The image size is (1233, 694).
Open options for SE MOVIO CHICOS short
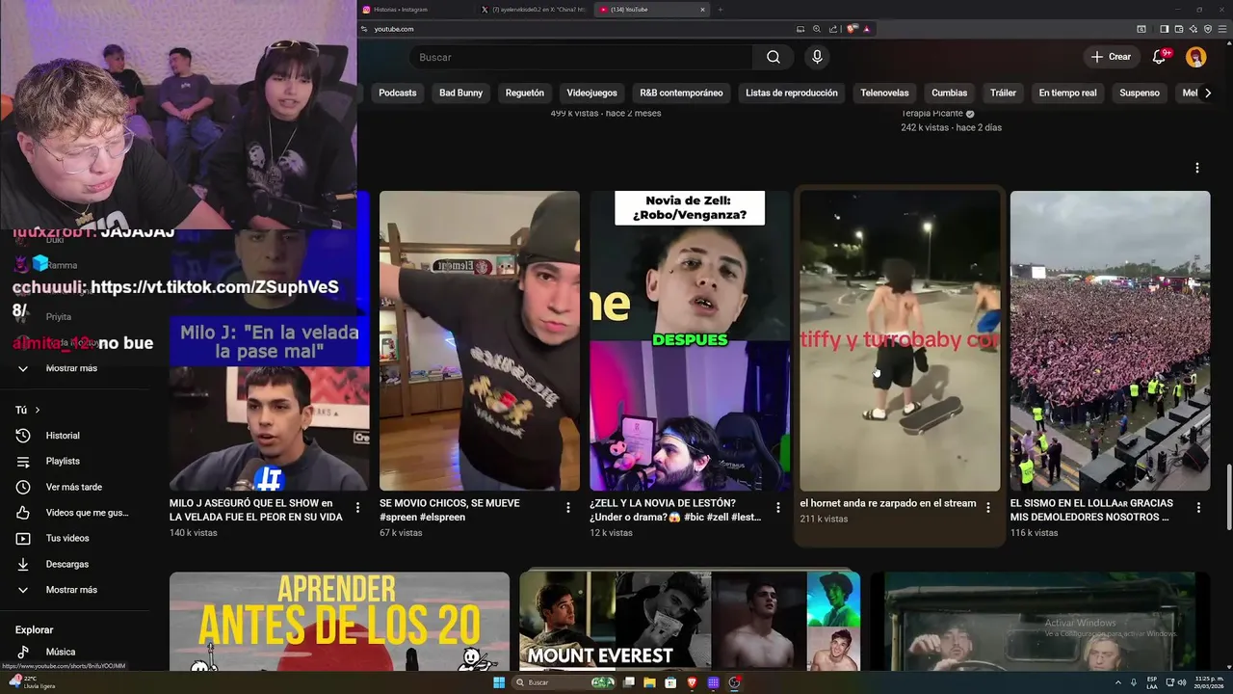tap(567, 507)
